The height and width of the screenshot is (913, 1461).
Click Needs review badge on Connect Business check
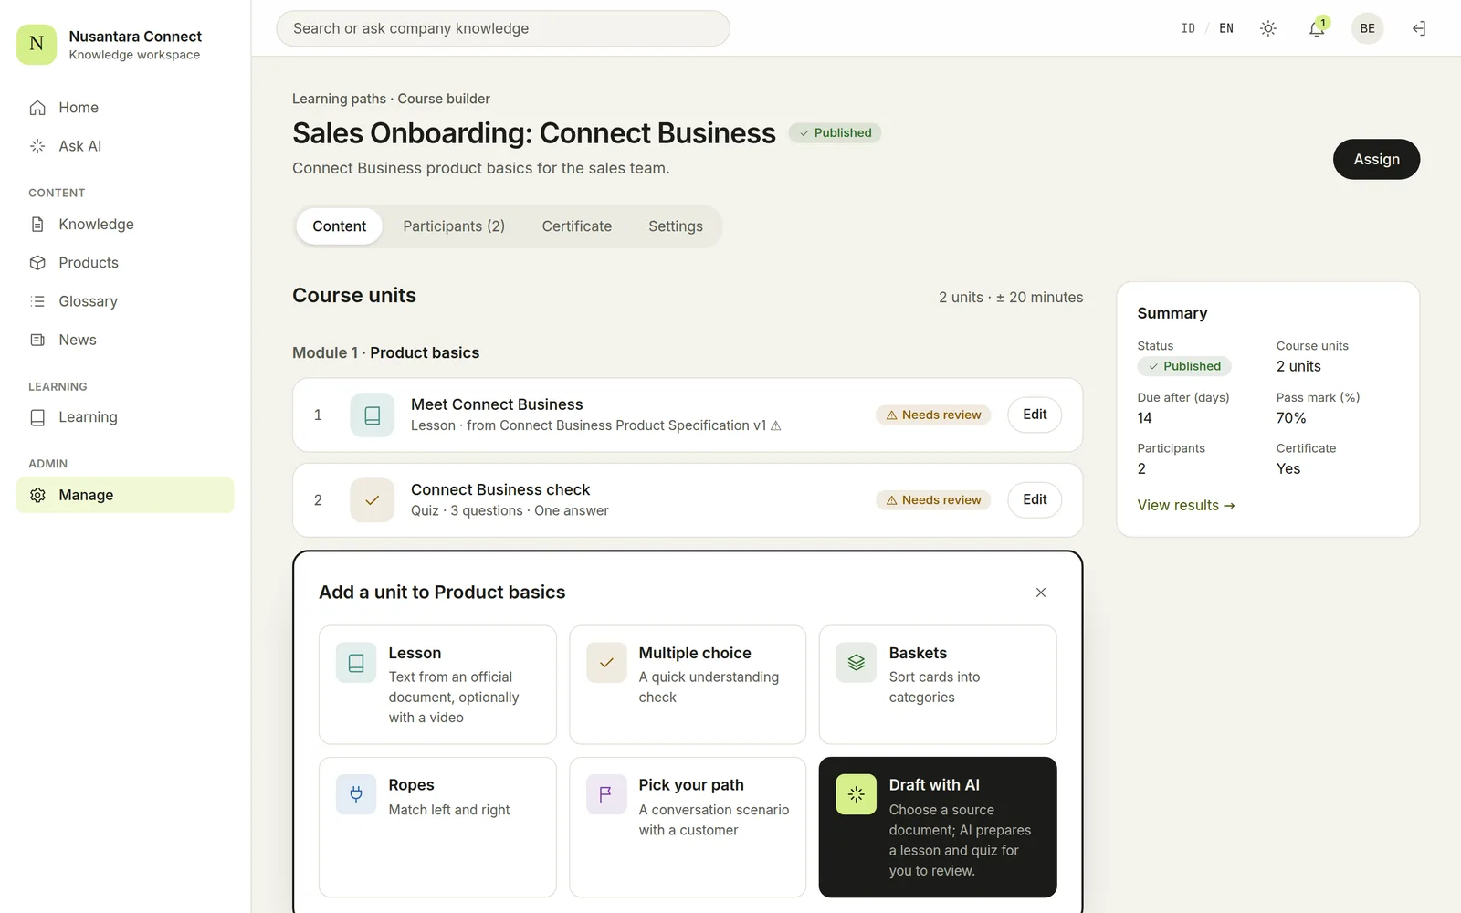[933, 499]
